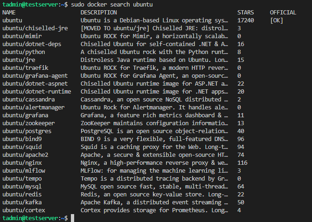The width and height of the screenshot is (312, 222).
Task: Click the ubuntu/jre image name
Action: pos(19,60)
